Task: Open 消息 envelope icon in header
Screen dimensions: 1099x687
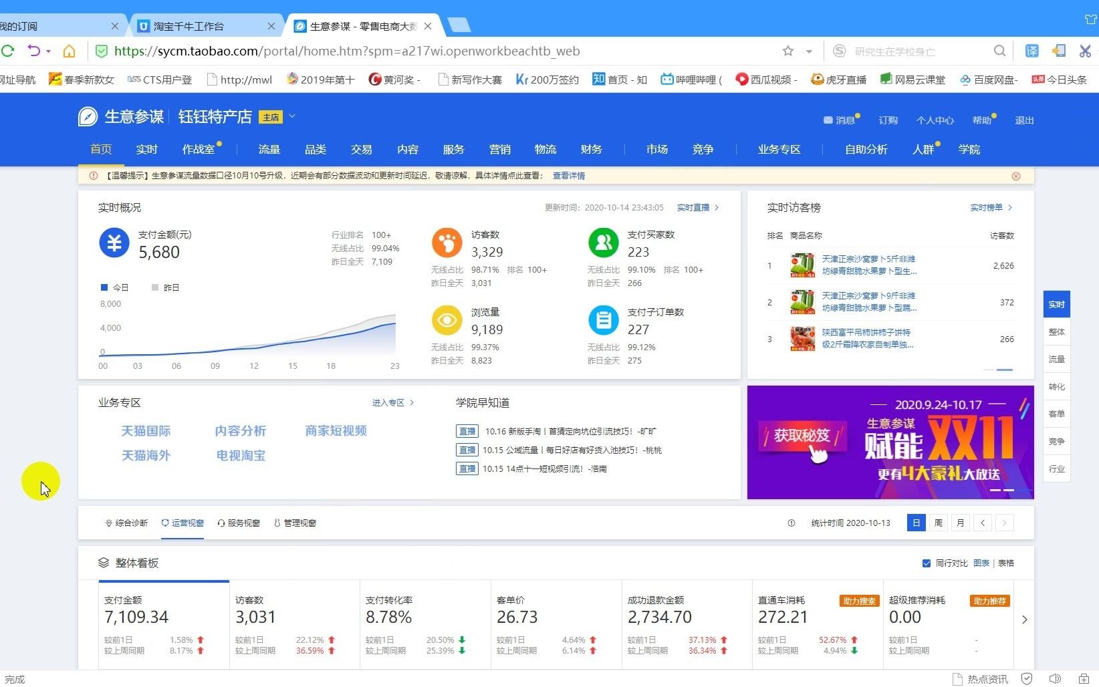Action: click(x=828, y=120)
